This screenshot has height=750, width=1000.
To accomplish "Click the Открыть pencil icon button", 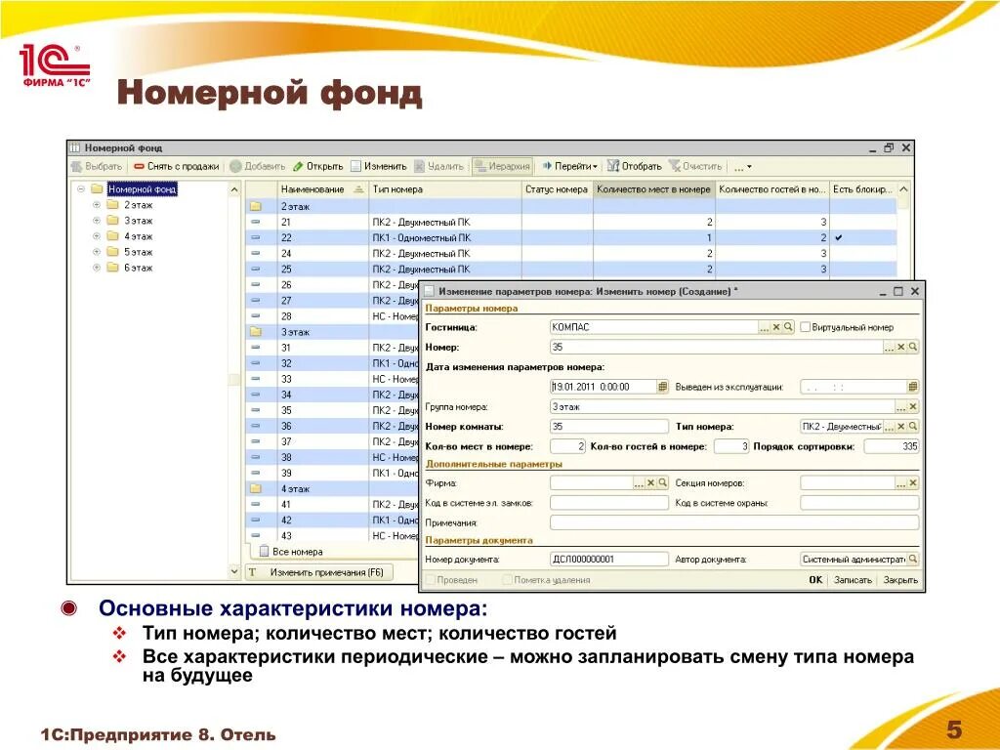I will coord(317,166).
